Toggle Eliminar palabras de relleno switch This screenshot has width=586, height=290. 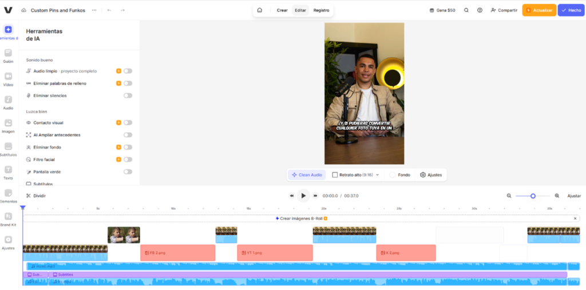point(128,84)
